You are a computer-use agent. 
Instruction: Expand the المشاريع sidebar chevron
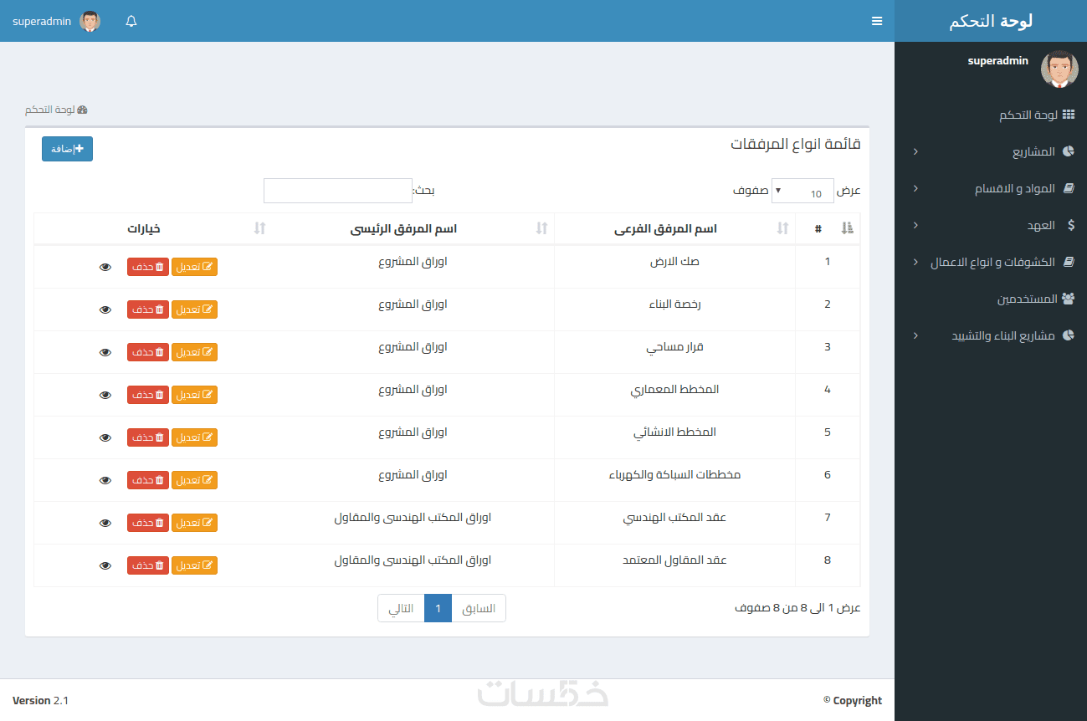point(915,151)
